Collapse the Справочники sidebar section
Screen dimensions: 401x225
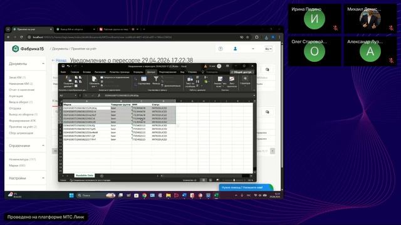click(x=43, y=146)
